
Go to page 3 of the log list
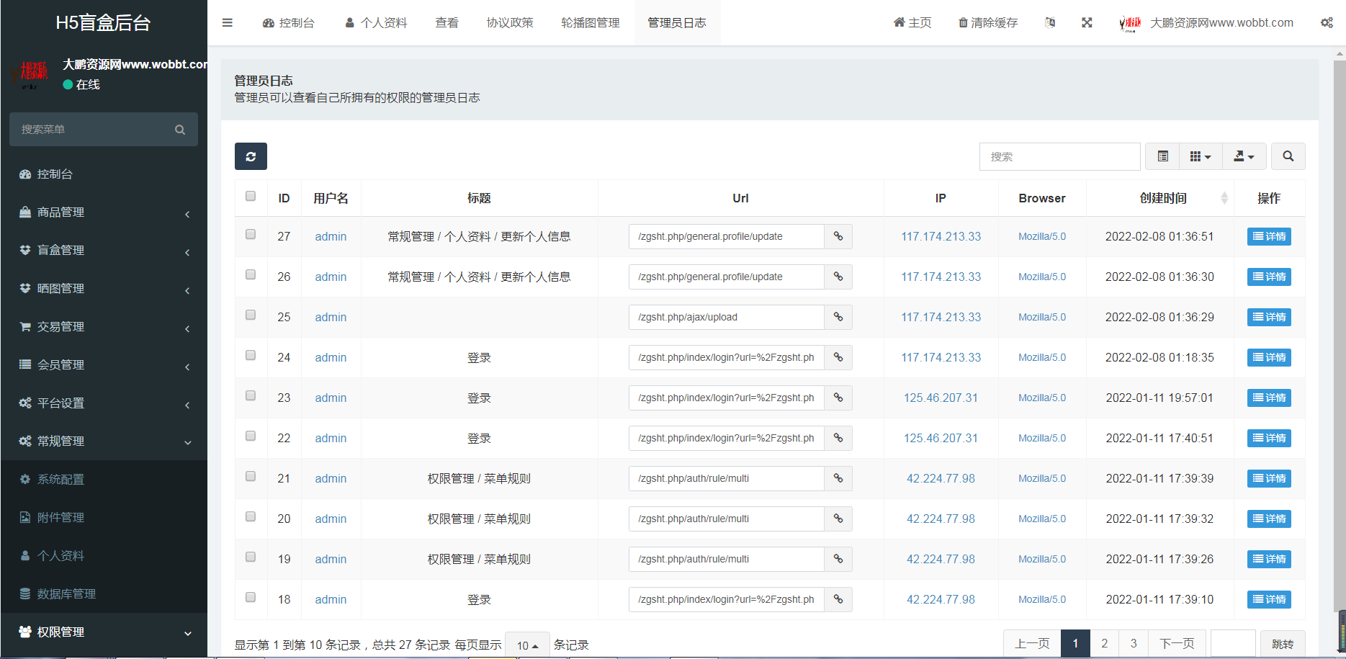click(x=1133, y=643)
